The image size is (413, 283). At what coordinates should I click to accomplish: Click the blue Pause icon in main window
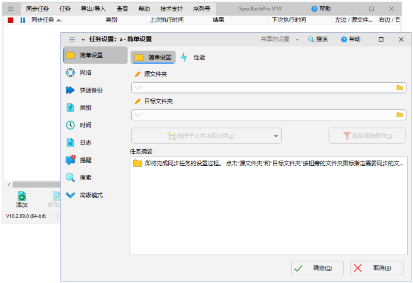(x=23, y=20)
